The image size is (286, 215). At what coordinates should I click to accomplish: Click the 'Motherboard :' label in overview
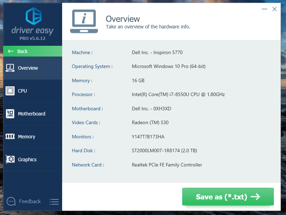[87, 109]
